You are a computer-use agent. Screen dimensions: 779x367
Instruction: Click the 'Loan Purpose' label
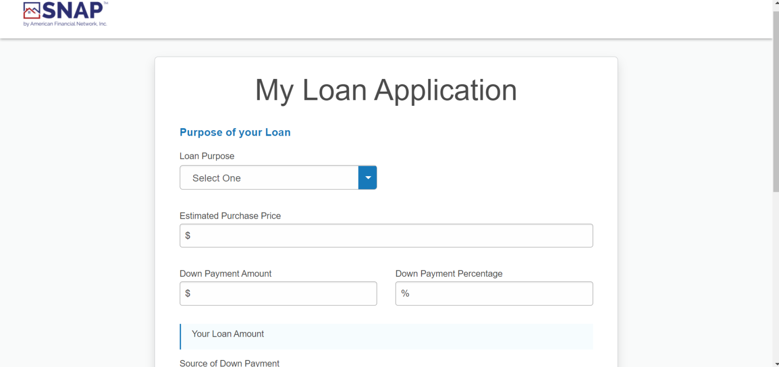click(207, 156)
